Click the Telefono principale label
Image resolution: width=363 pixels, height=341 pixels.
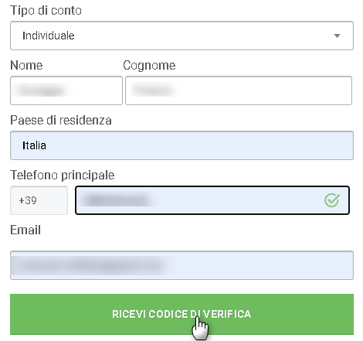coord(63,176)
